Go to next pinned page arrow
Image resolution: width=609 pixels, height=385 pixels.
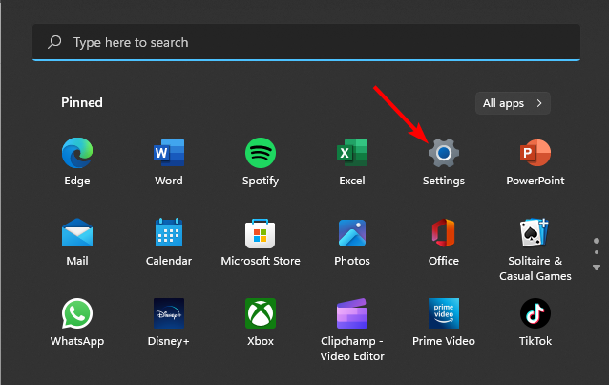click(597, 267)
